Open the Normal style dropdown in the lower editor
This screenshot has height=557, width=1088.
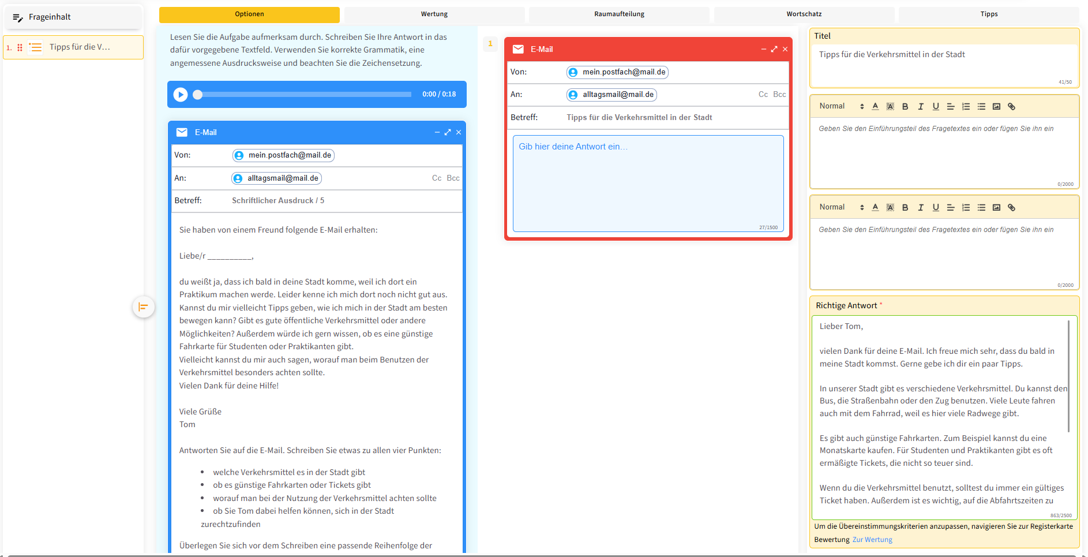[x=841, y=207]
